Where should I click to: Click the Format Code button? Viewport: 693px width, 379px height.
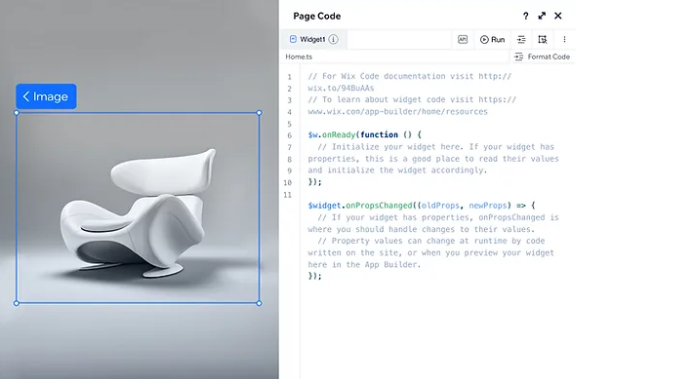tap(543, 57)
